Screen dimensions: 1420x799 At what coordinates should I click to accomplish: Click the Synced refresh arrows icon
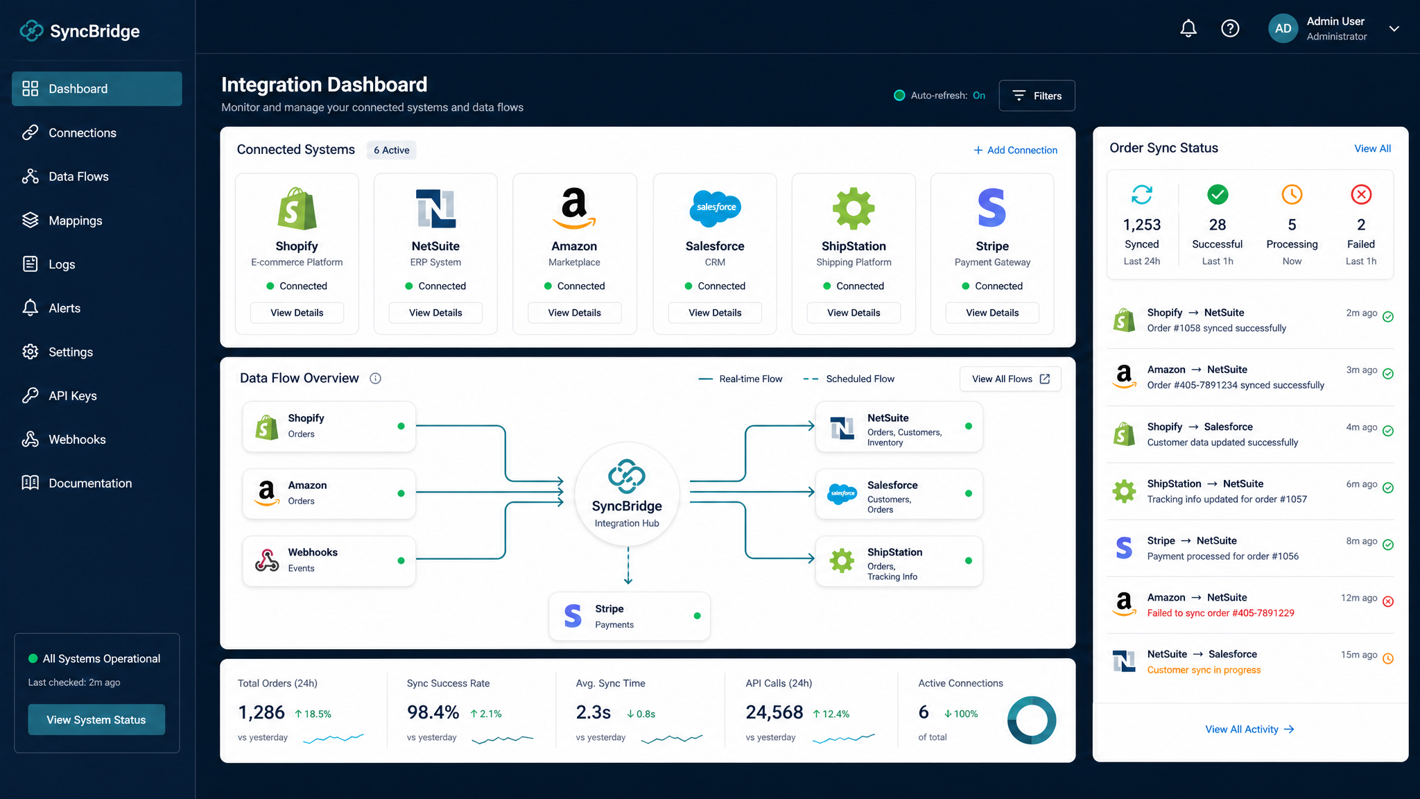coord(1142,194)
